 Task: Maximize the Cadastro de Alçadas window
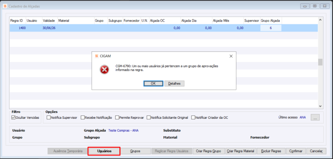(315, 6)
